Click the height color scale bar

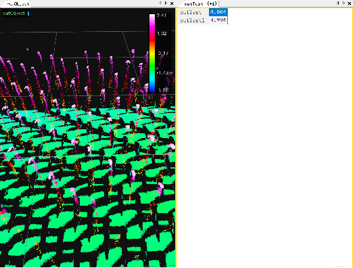coord(152,53)
